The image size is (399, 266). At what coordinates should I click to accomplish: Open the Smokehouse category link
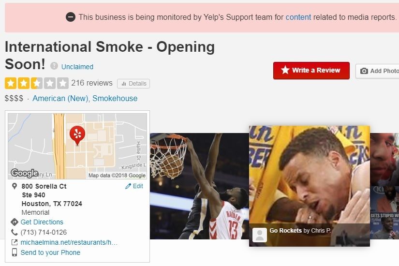[115, 98]
